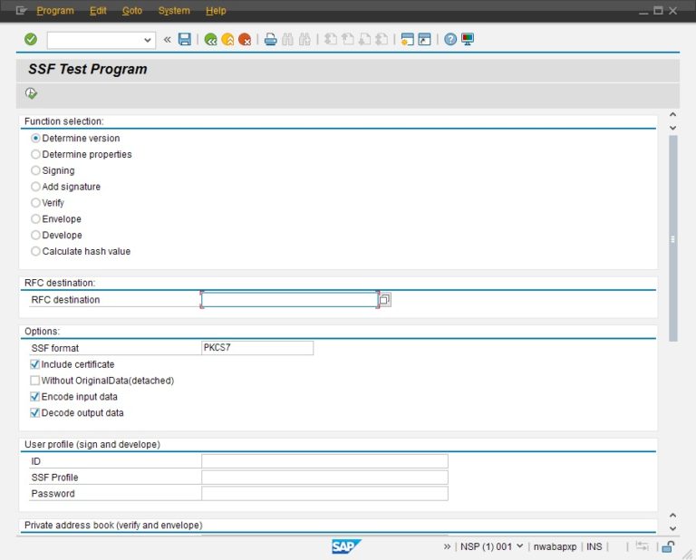Image resolution: width=696 pixels, height=560 pixels.
Task: Open Help via the question mark icon
Action: coord(450,40)
